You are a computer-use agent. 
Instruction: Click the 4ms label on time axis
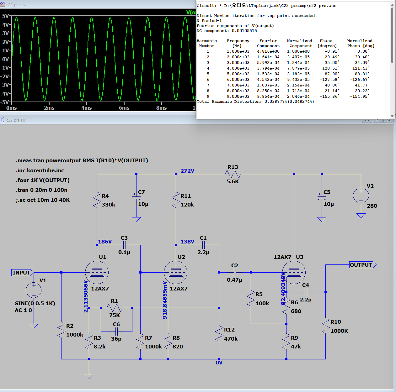pos(86,108)
